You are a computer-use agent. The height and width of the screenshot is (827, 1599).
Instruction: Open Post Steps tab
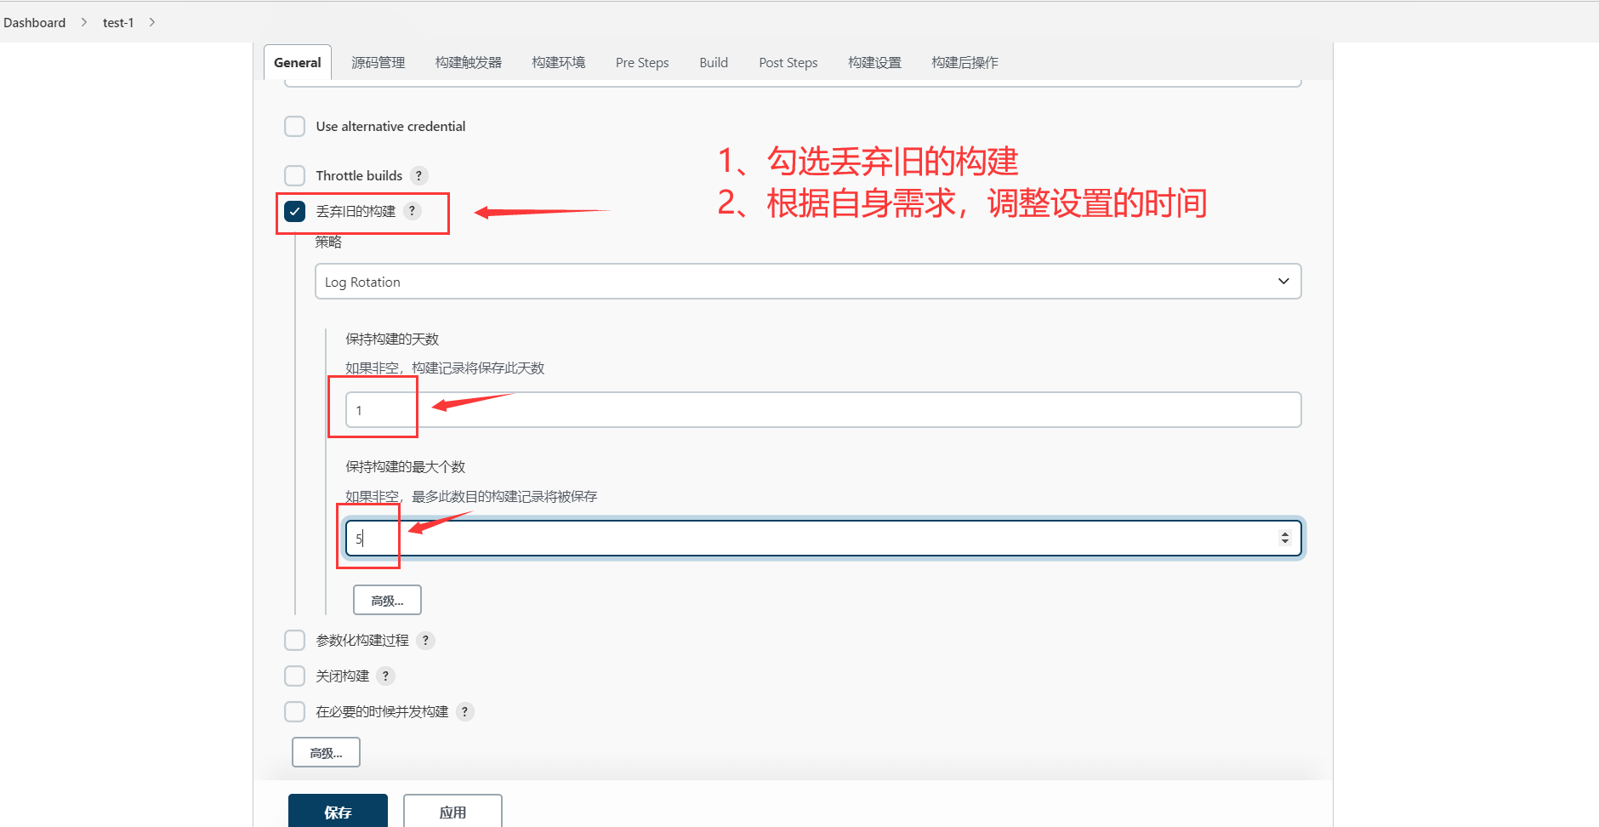tap(788, 62)
